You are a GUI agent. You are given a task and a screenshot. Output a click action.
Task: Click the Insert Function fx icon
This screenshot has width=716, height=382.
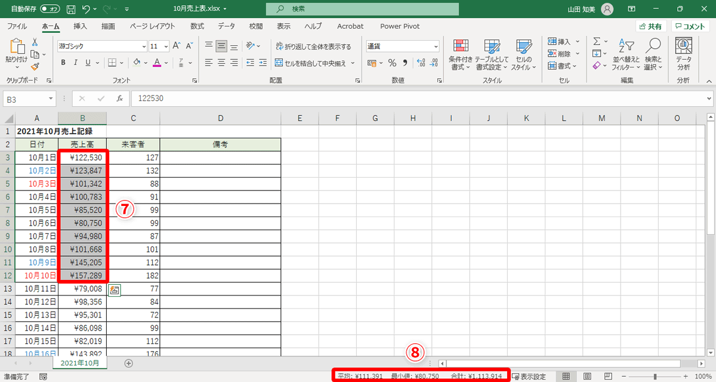tap(119, 98)
